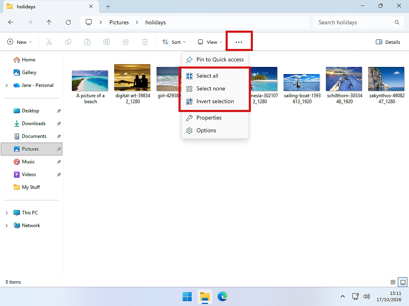Show hidden tray icons chevron

tap(343, 296)
